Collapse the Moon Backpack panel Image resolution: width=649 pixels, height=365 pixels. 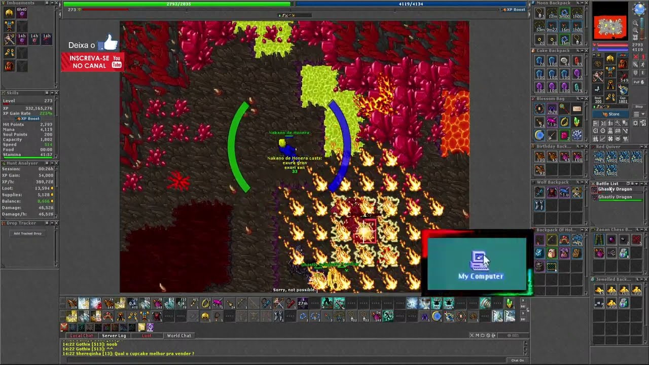pyautogui.click(x=582, y=3)
